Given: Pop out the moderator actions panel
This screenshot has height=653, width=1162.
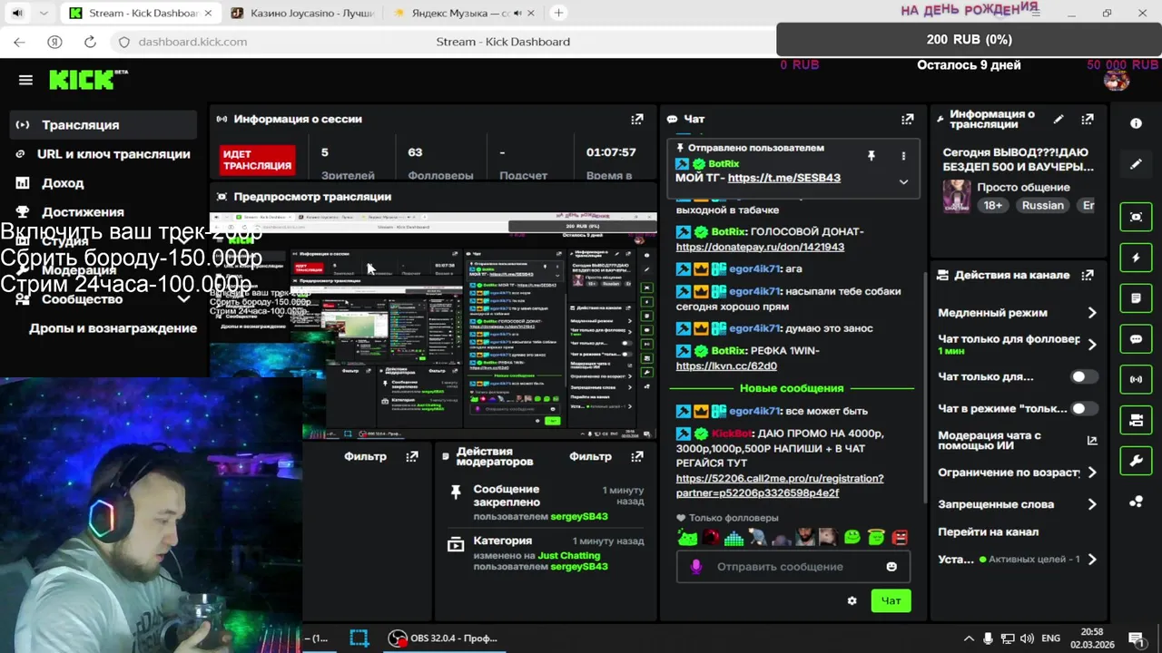Looking at the screenshot, I should pyautogui.click(x=637, y=456).
